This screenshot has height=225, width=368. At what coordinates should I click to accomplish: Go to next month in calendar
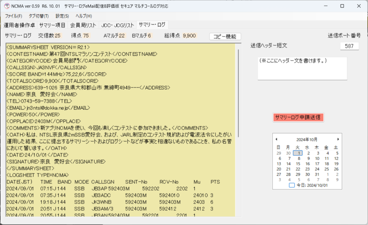coord(338,139)
